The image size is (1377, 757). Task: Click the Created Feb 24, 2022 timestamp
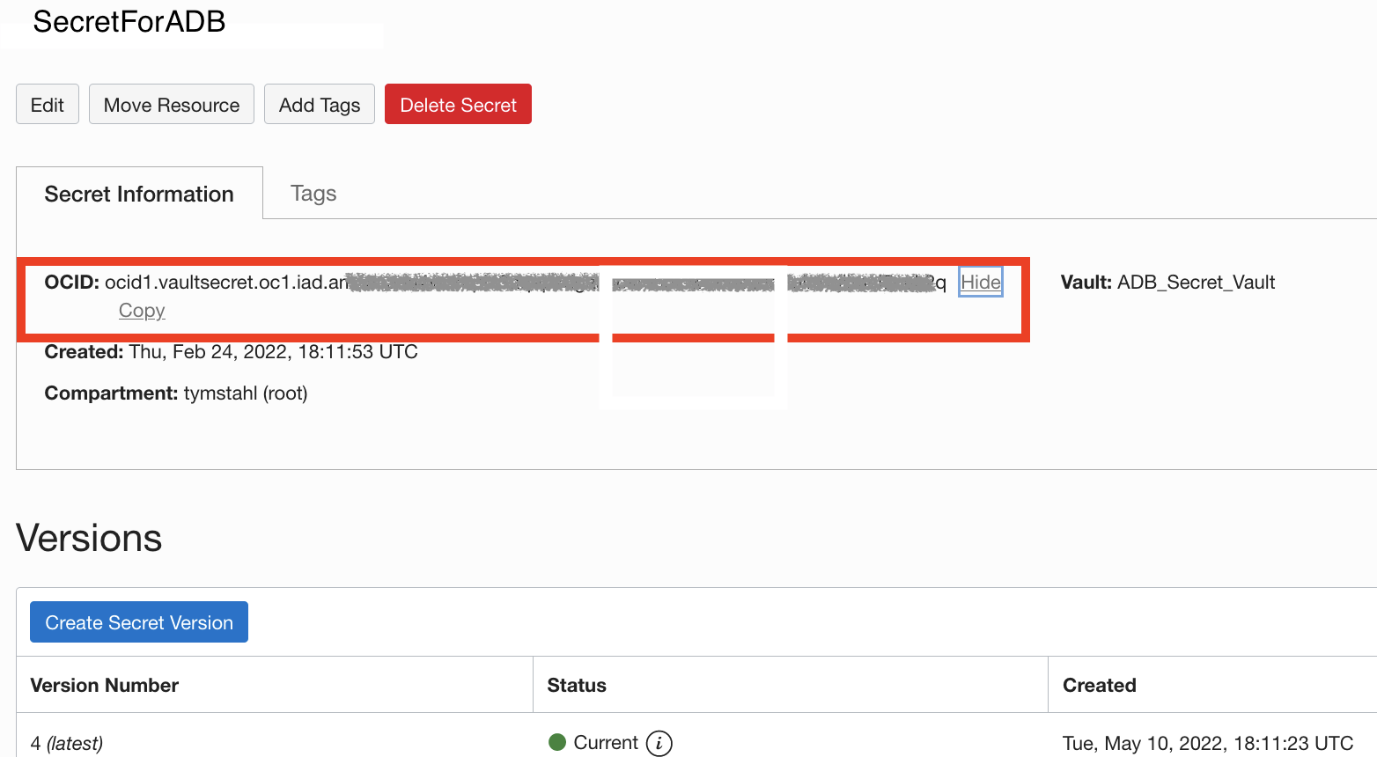pos(274,352)
